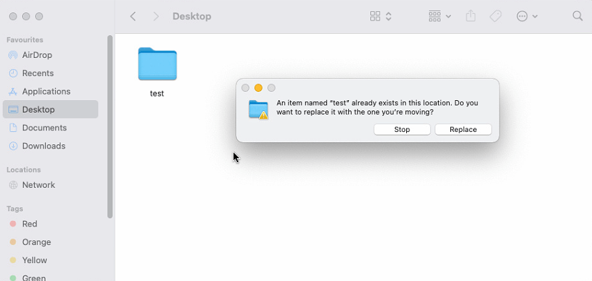Expand the icon view switcher dropdown

click(x=381, y=16)
